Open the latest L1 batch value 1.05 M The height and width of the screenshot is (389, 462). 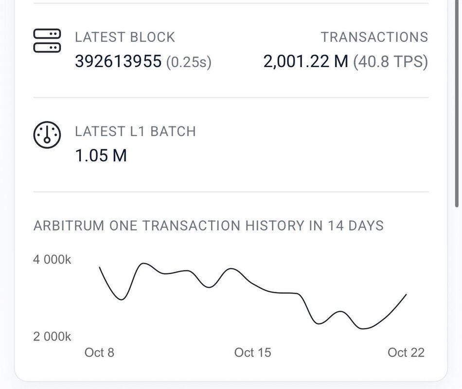[101, 156]
